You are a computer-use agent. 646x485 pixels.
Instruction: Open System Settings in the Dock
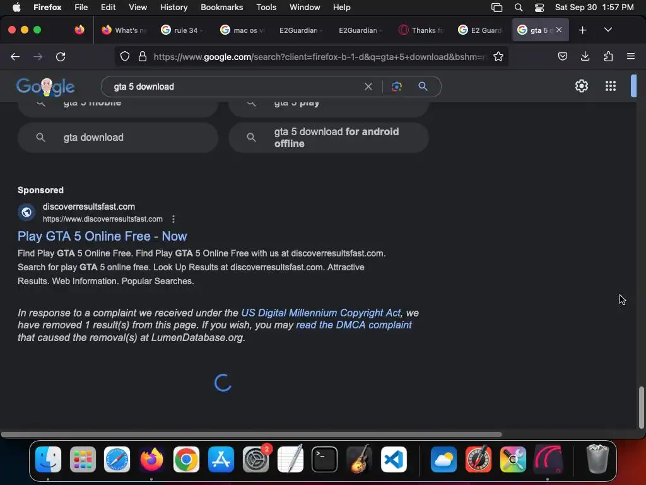tap(255, 460)
